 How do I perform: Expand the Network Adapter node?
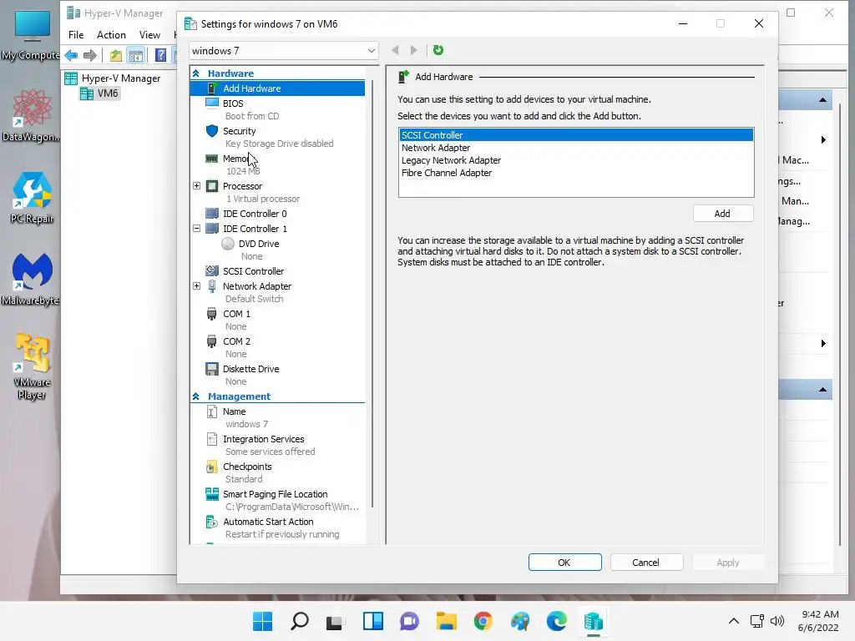(x=197, y=286)
